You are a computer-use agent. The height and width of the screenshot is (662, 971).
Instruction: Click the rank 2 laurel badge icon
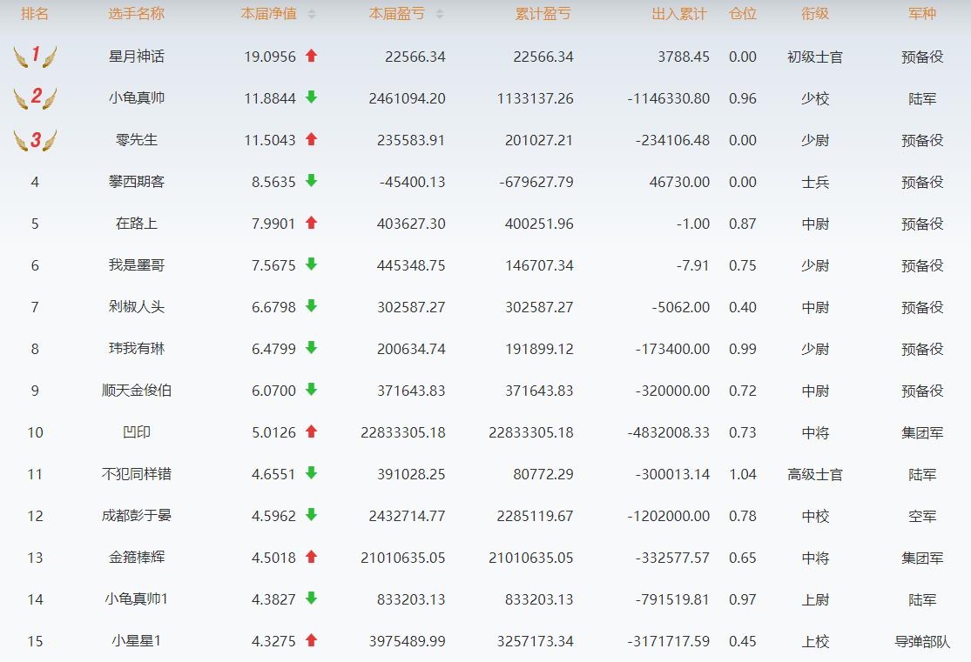pos(35,97)
